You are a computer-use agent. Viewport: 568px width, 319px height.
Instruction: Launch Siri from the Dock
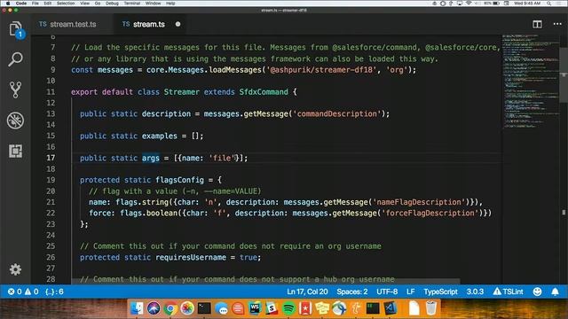point(154,308)
